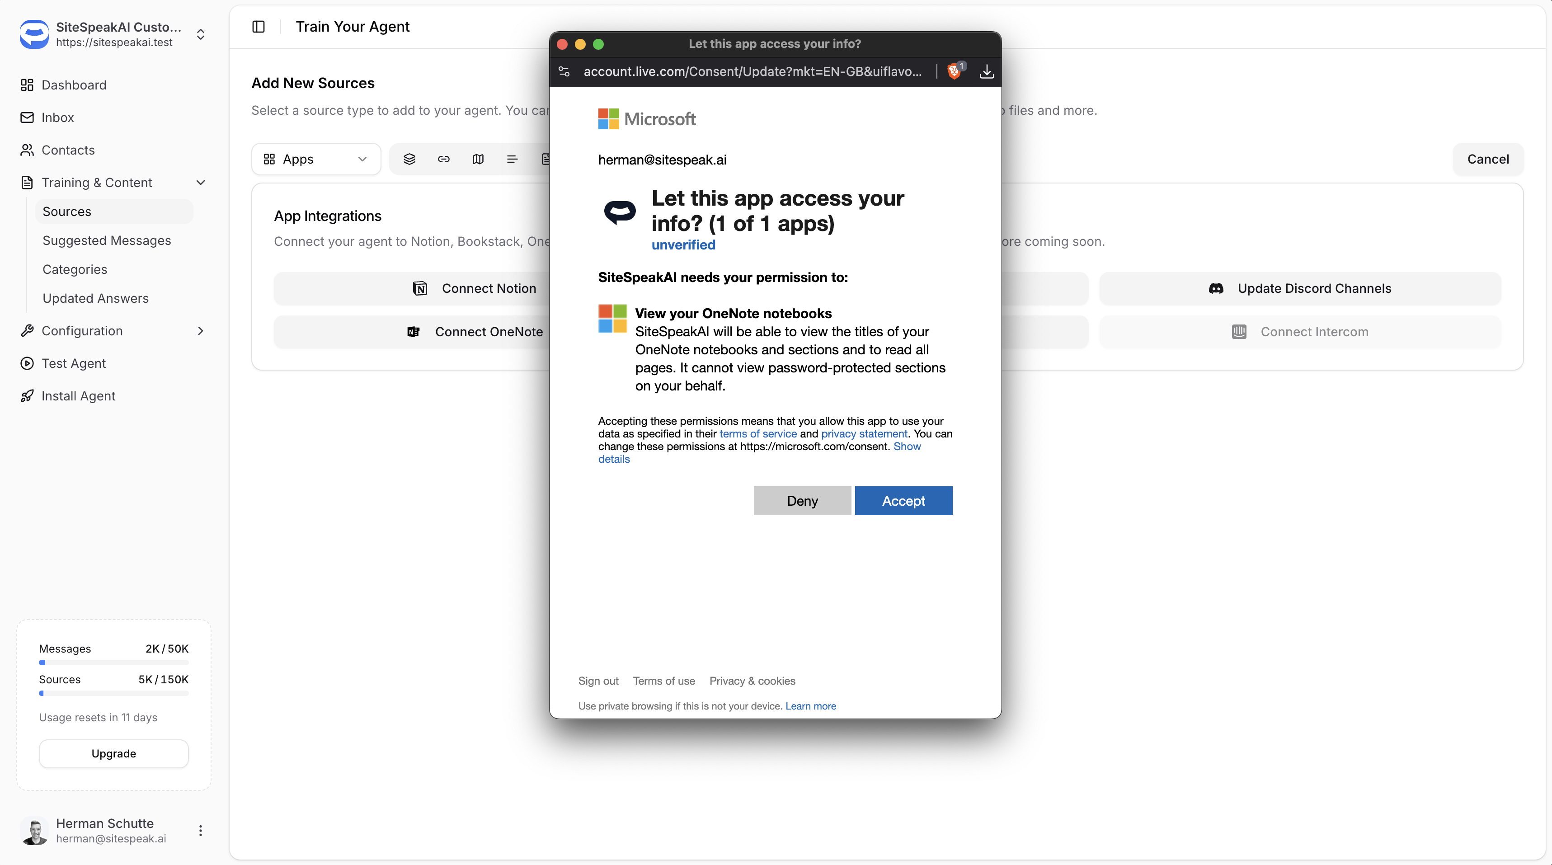Open the Test Agent section
Image resolution: width=1552 pixels, height=865 pixels.
73,362
